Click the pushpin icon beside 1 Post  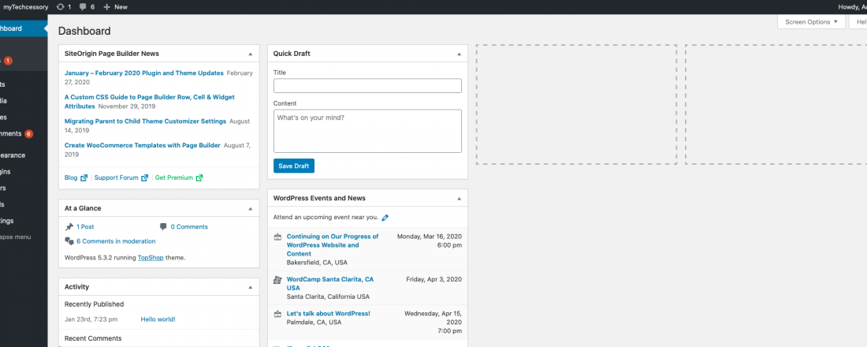pyautogui.click(x=69, y=227)
